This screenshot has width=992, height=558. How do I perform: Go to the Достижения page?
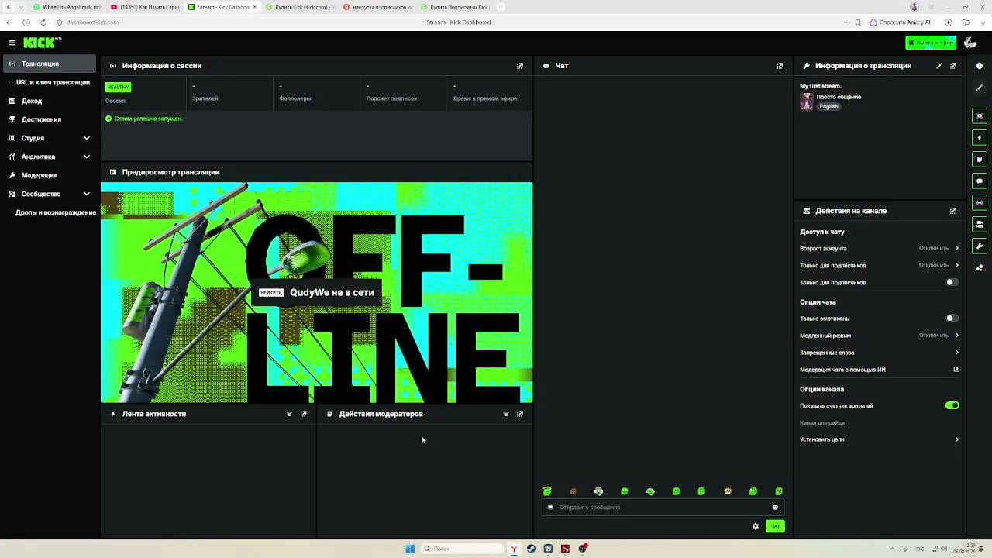click(x=50, y=119)
